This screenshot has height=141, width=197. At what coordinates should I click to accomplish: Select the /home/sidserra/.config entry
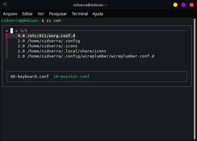(53, 41)
